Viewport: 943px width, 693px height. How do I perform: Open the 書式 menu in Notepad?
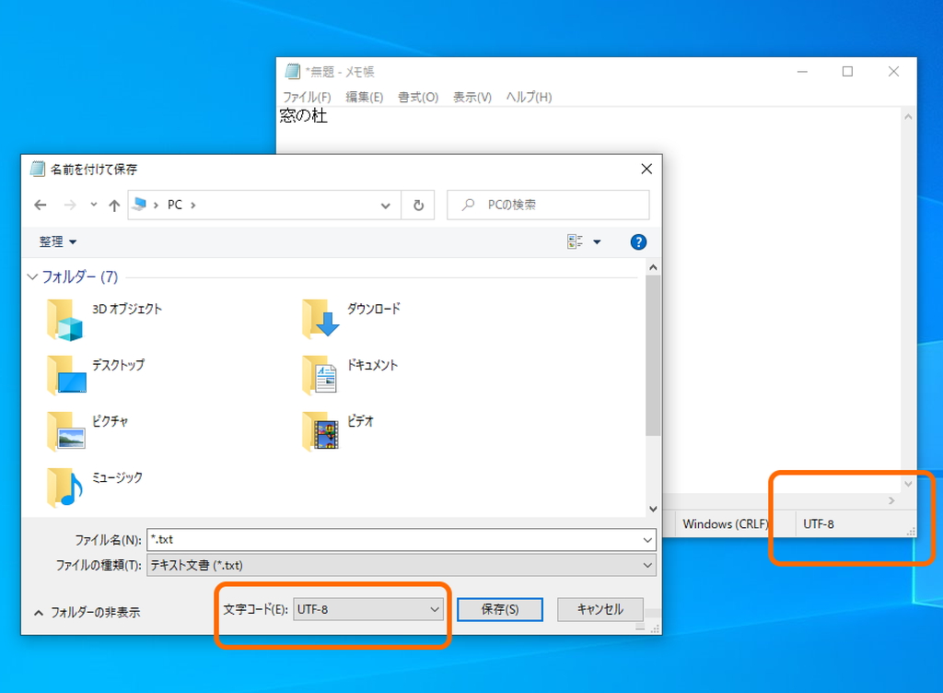coord(418,96)
